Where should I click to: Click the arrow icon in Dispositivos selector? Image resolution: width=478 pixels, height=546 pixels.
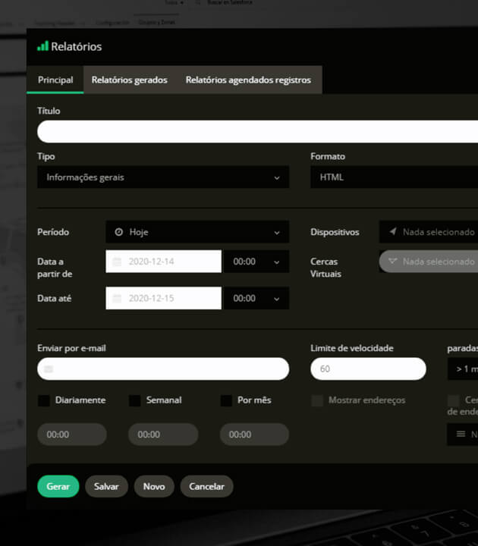coord(393,232)
